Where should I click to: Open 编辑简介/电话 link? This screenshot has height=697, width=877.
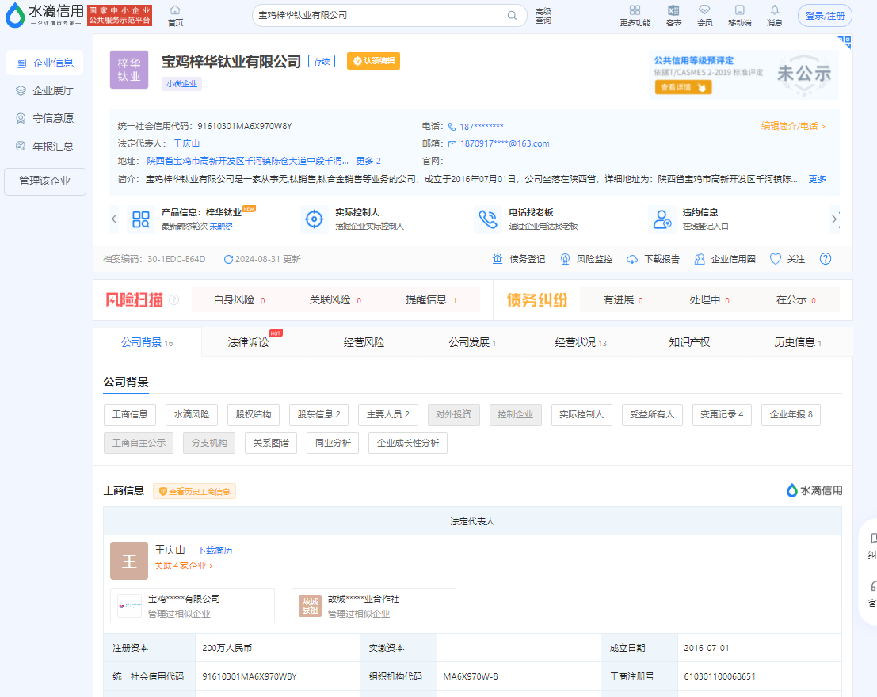[x=793, y=126]
